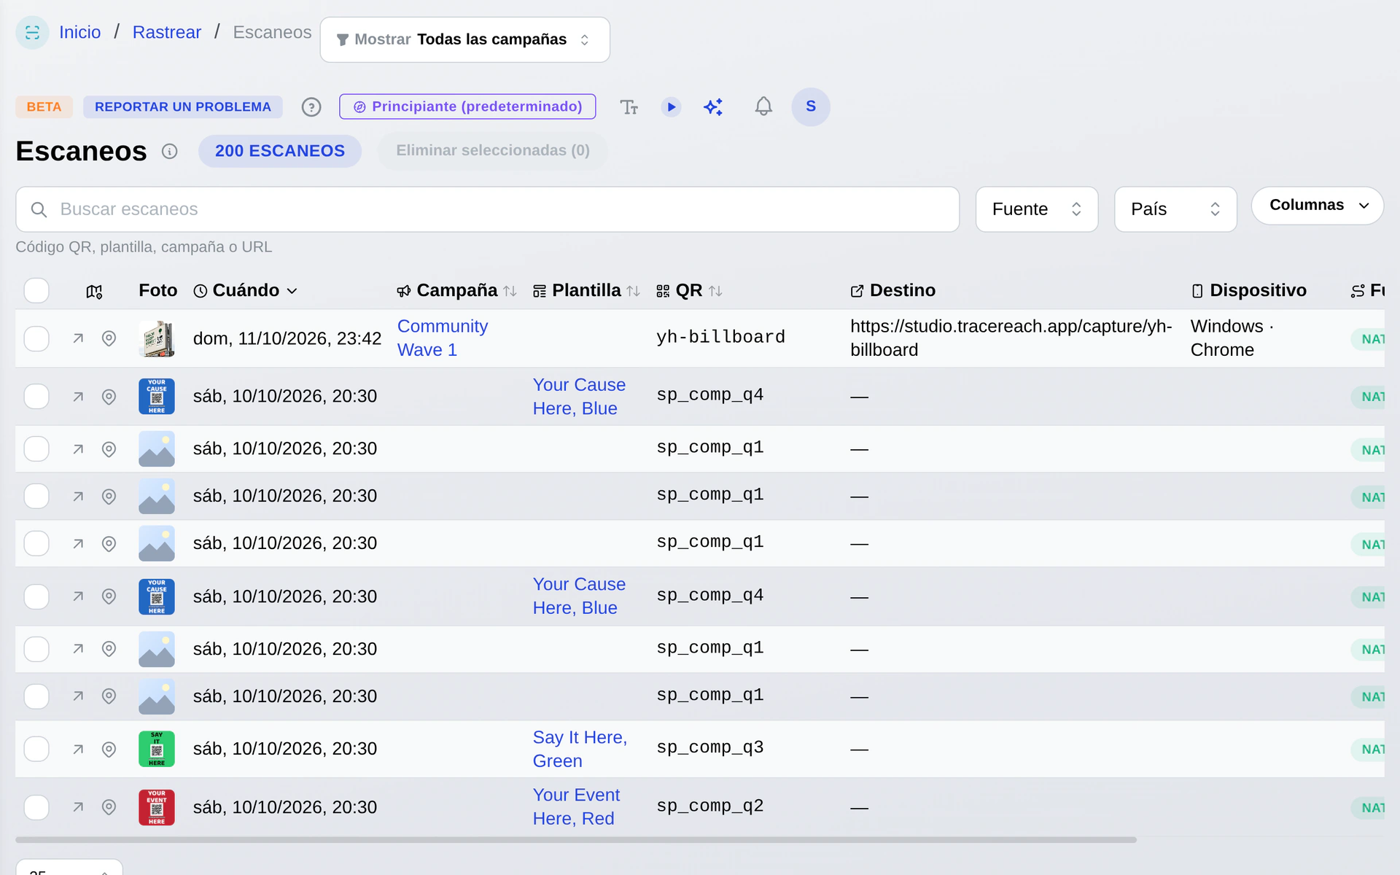Click the user avatar S
Viewport: 1400px width, 875px height.
coord(811,107)
